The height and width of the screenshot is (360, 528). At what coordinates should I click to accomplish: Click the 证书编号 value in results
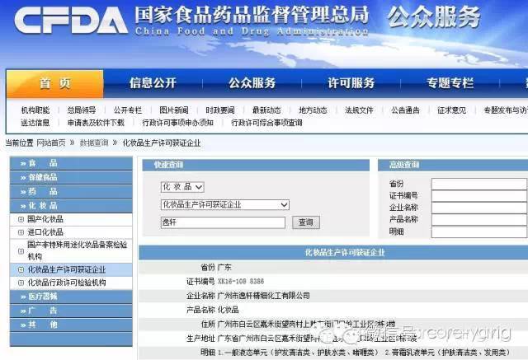241,282
